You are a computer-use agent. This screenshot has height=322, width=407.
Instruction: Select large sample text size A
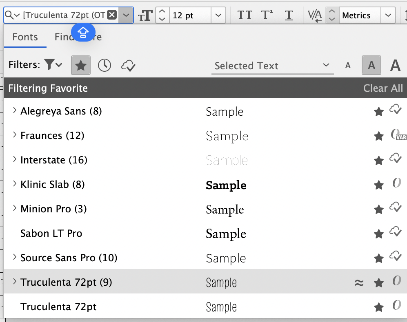click(x=395, y=65)
